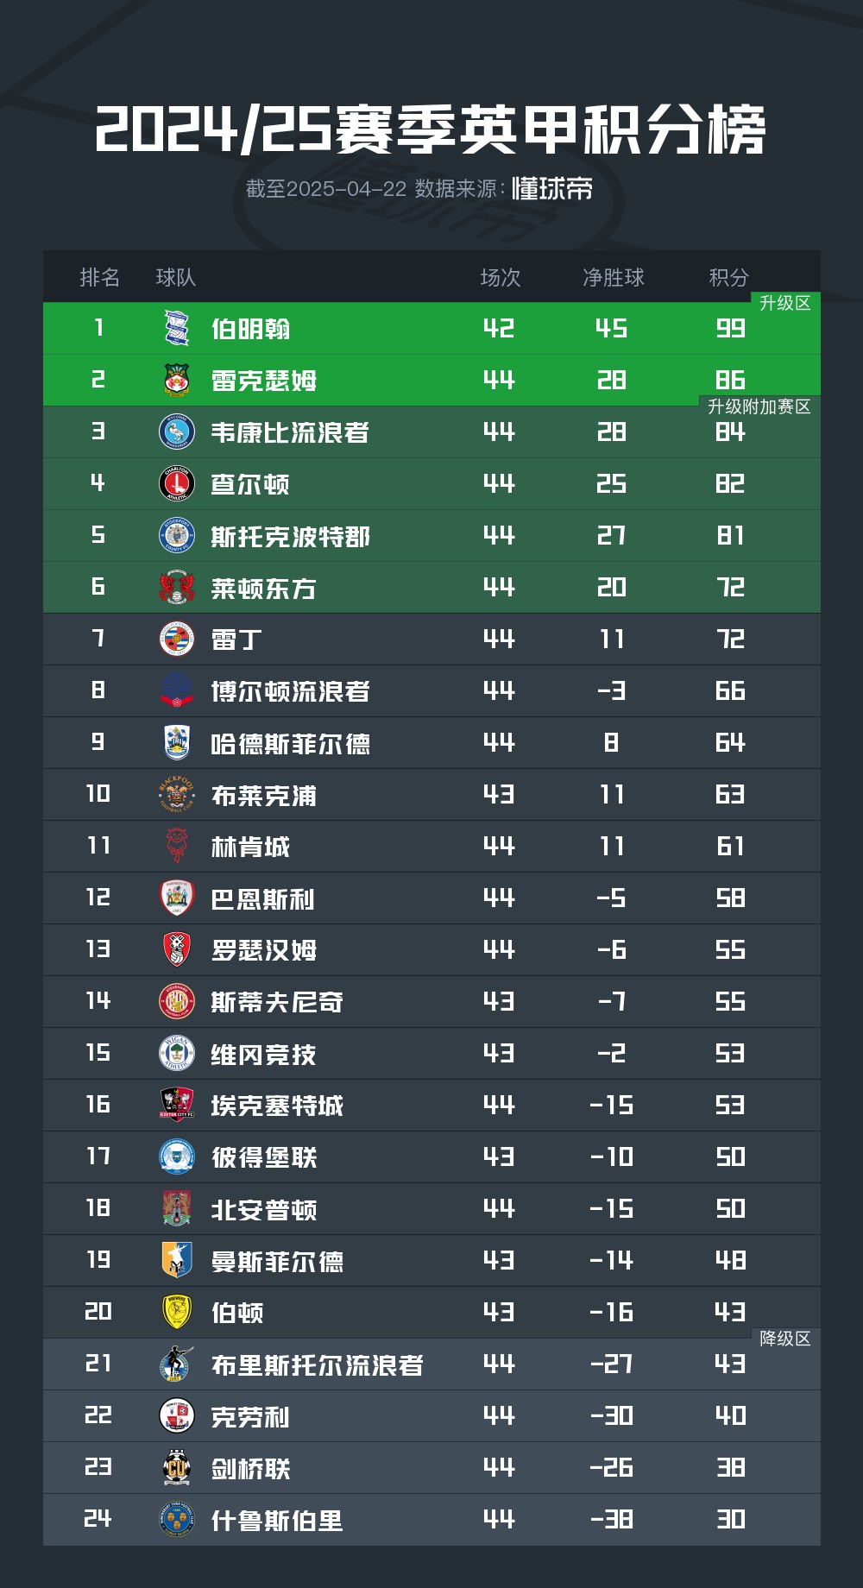Click the 积分 column header

click(729, 277)
